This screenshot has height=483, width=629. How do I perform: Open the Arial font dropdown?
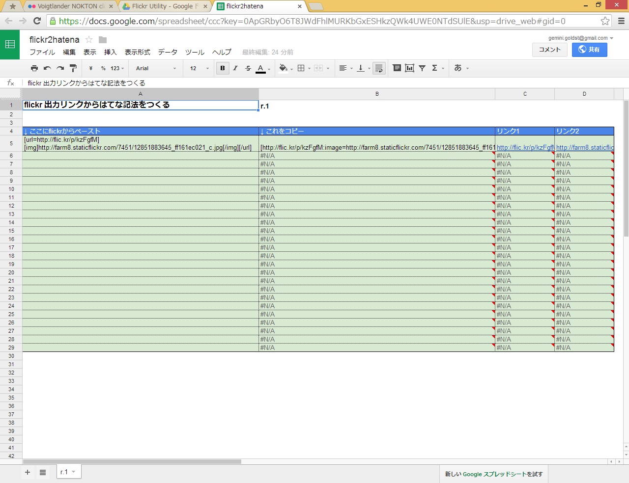tap(156, 68)
